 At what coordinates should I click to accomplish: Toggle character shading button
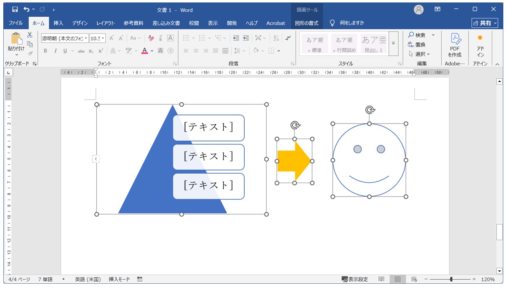tap(161, 51)
